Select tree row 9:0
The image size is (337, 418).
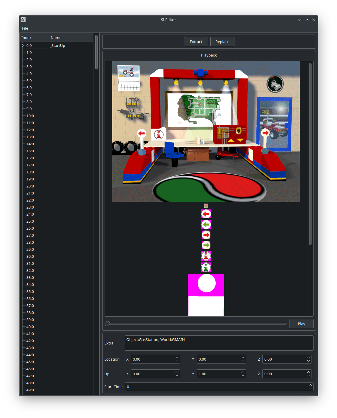coord(29,109)
